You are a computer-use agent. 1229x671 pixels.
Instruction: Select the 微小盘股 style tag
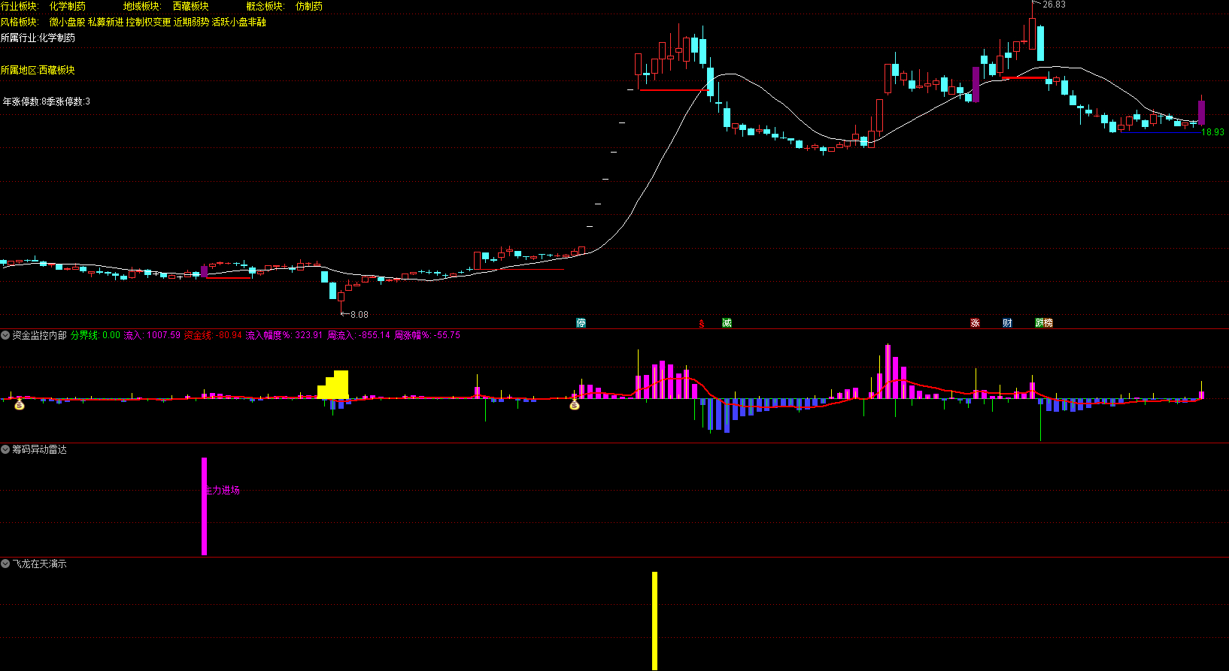pyautogui.click(x=67, y=22)
